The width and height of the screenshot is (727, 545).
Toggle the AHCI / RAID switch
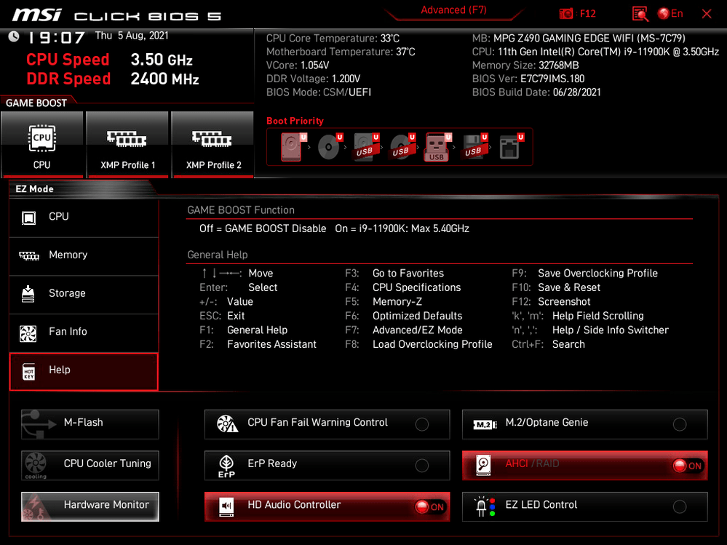coord(687,466)
